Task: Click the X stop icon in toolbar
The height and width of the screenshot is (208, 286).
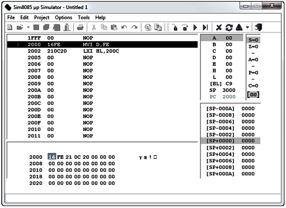Action: pyautogui.click(x=219, y=28)
